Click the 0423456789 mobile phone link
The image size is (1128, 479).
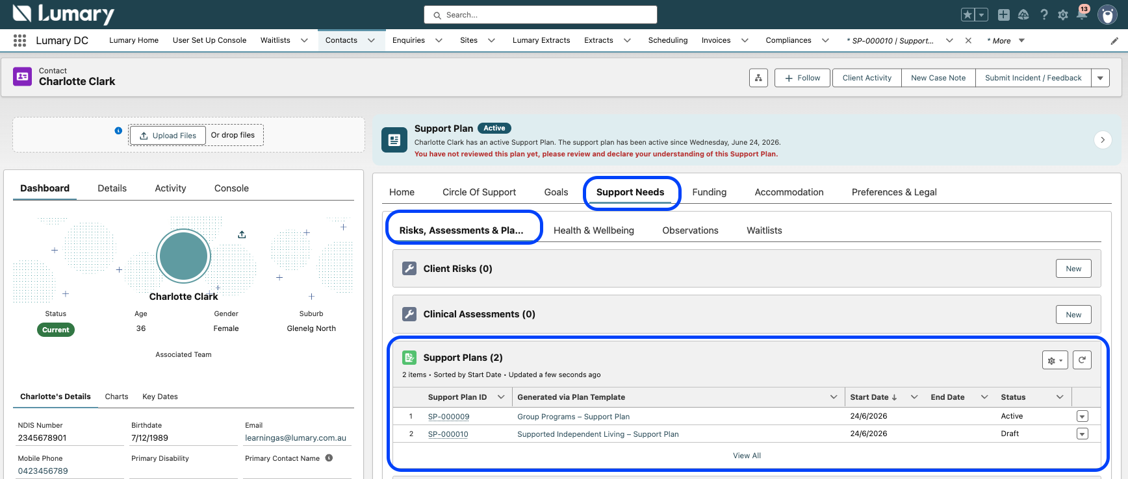point(43,471)
